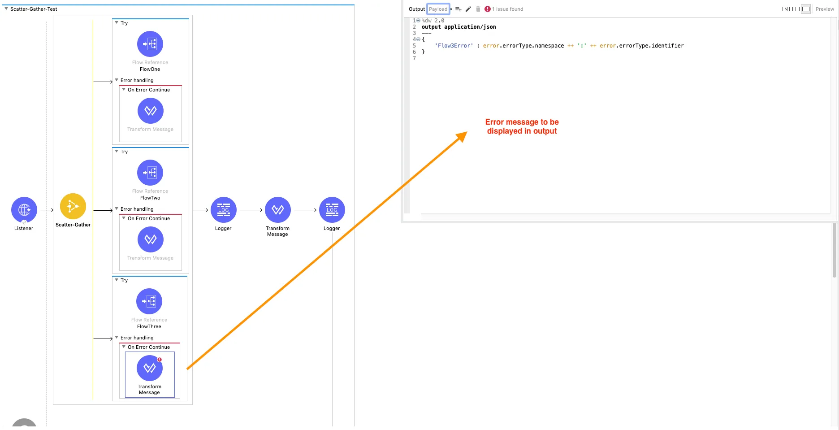
Task: Click the pencil edit target icon
Action: tap(468, 9)
